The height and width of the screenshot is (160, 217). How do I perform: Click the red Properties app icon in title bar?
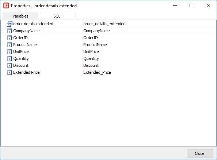[x=6, y=6]
